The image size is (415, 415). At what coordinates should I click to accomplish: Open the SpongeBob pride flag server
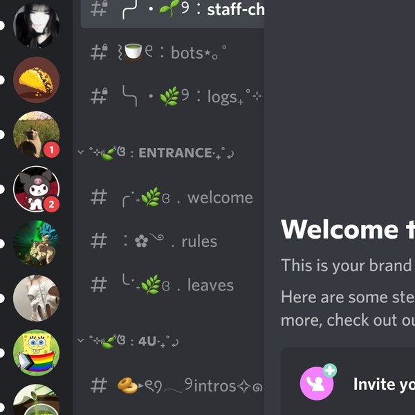[x=36, y=353]
